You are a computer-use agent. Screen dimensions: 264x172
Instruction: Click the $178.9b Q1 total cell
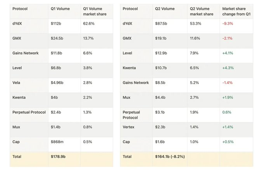64,159
